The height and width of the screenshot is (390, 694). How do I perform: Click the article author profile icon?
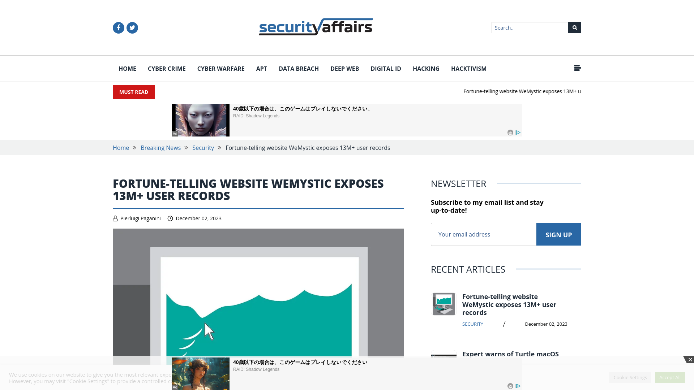(115, 218)
